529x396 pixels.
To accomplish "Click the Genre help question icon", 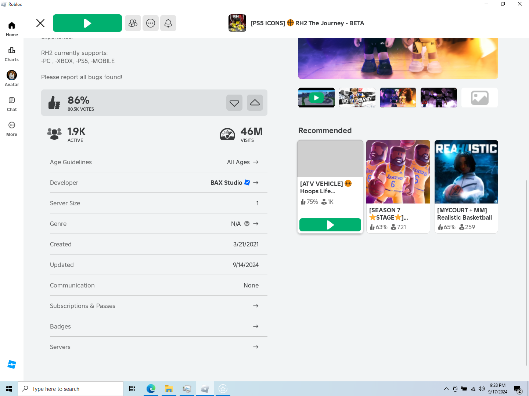I will 247,224.
